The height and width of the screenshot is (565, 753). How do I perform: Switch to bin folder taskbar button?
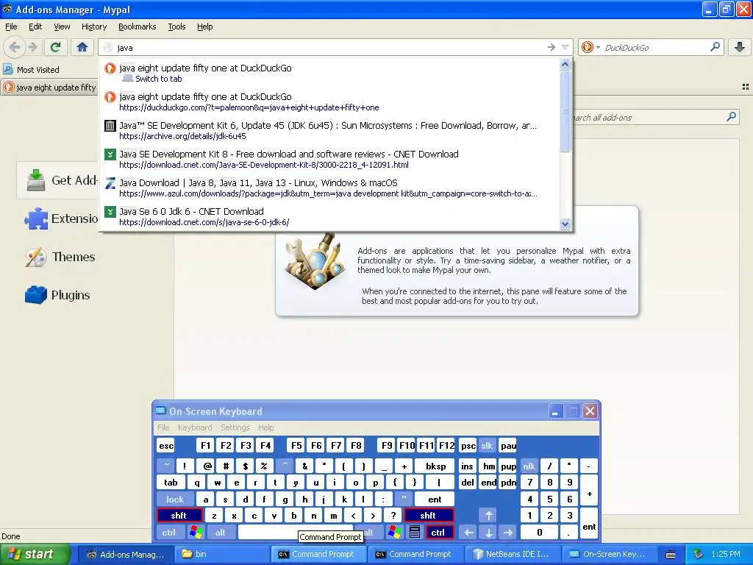click(x=221, y=554)
